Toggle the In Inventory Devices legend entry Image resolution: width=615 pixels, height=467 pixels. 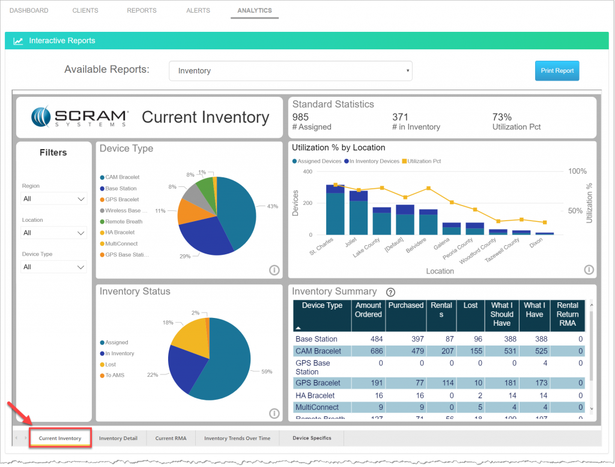point(371,161)
